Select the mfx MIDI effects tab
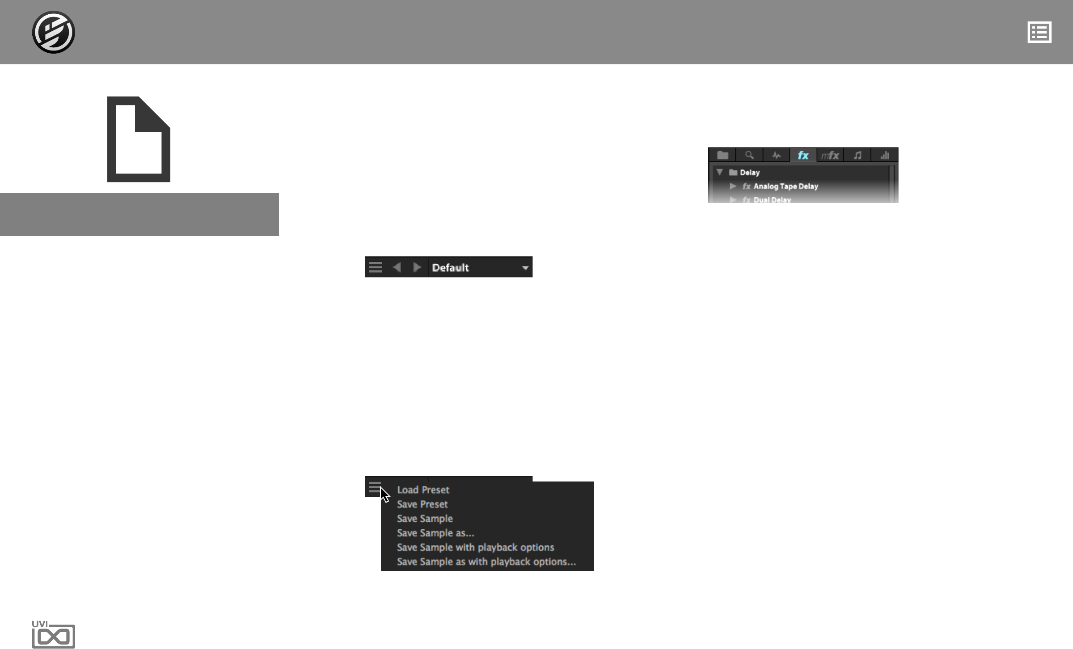Viewport: 1073px width, 649px height. tap(830, 155)
